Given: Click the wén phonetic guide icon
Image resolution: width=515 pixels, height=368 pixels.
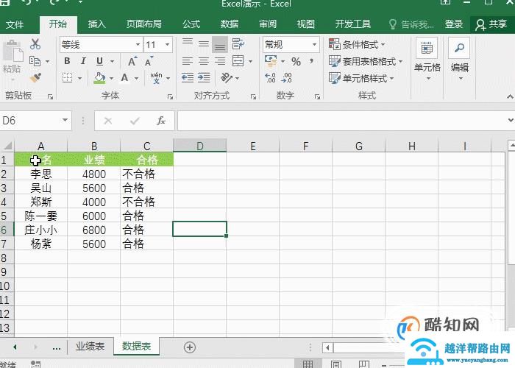Looking at the screenshot, I should pyautogui.click(x=156, y=78).
